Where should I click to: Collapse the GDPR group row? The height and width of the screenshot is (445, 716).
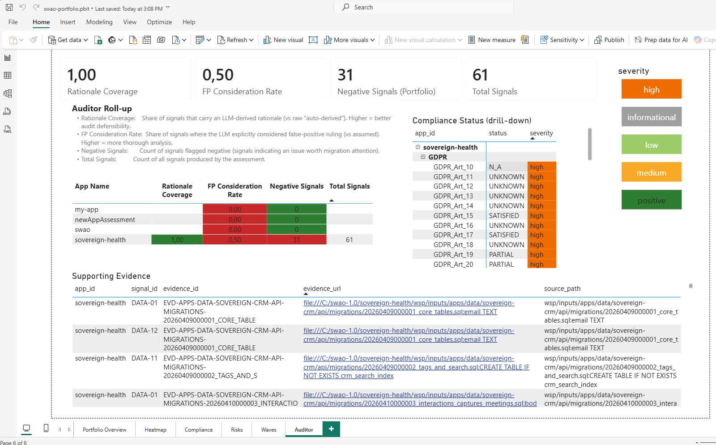point(423,157)
